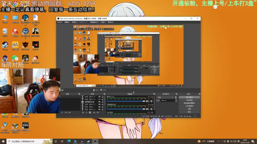
Task: Mute the first audio mixer channel speaker
Action: coord(147,101)
